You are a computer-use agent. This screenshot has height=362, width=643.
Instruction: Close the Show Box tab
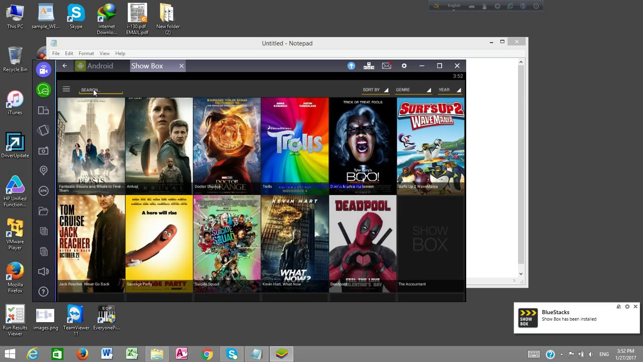point(181,66)
